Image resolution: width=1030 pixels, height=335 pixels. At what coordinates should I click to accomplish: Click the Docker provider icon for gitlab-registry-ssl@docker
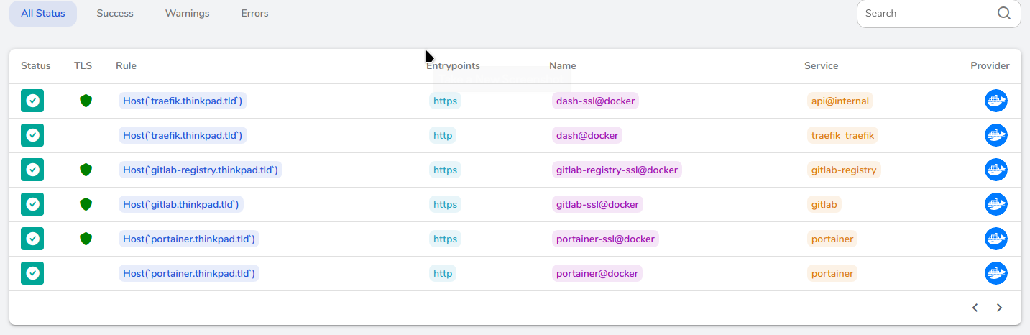pyautogui.click(x=995, y=170)
